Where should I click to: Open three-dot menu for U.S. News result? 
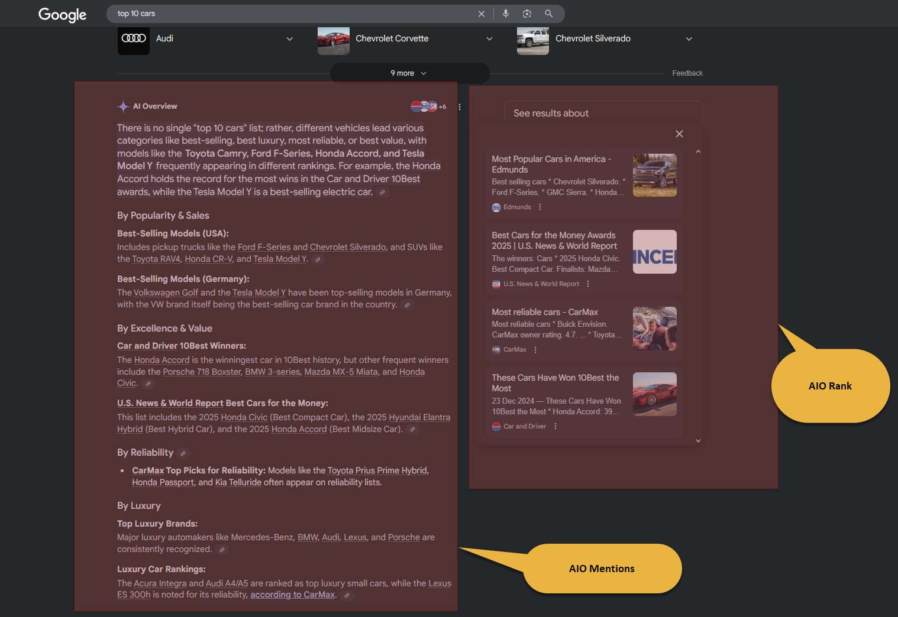point(588,284)
